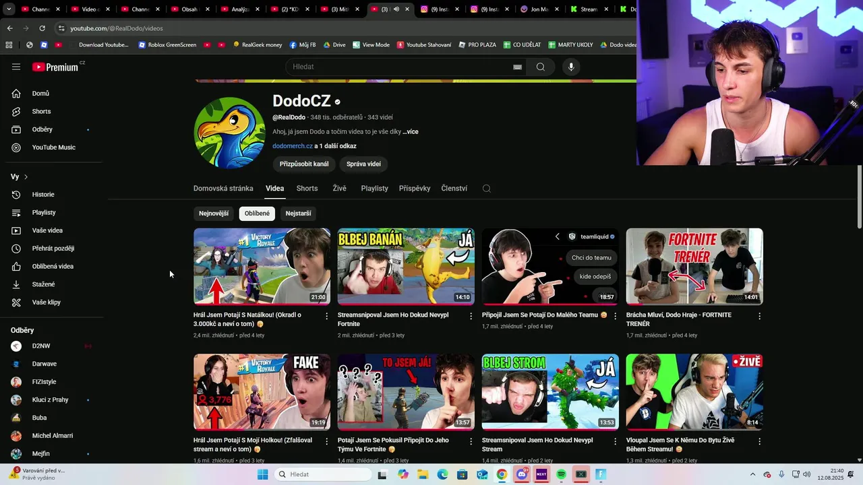Go back in browser toolbar
This screenshot has width=863, height=485.
(9, 28)
